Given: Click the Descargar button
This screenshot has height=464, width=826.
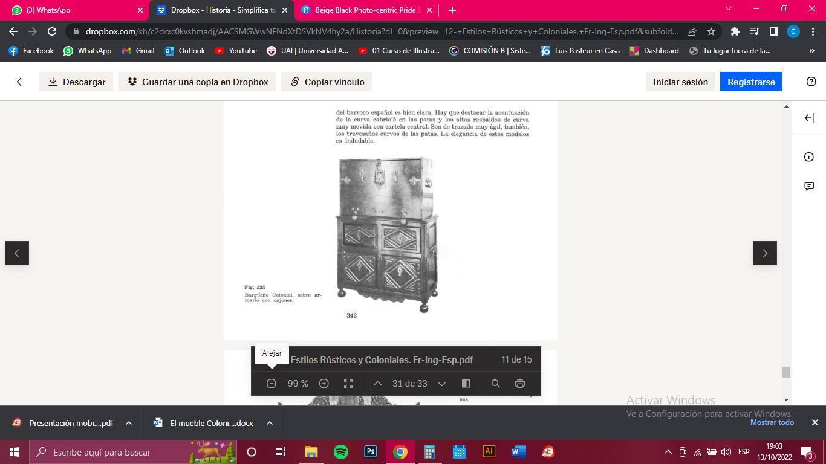Looking at the screenshot, I should (x=76, y=82).
